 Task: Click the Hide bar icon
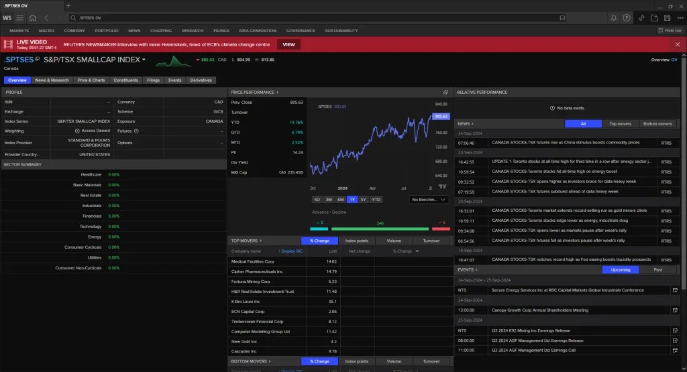(x=670, y=31)
